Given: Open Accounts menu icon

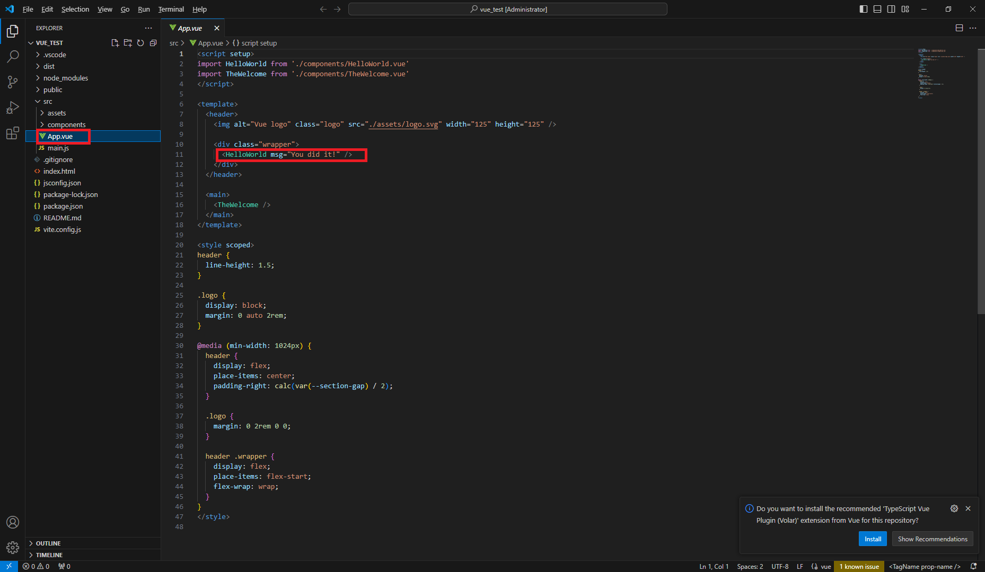Looking at the screenshot, I should [x=13, y=522].
